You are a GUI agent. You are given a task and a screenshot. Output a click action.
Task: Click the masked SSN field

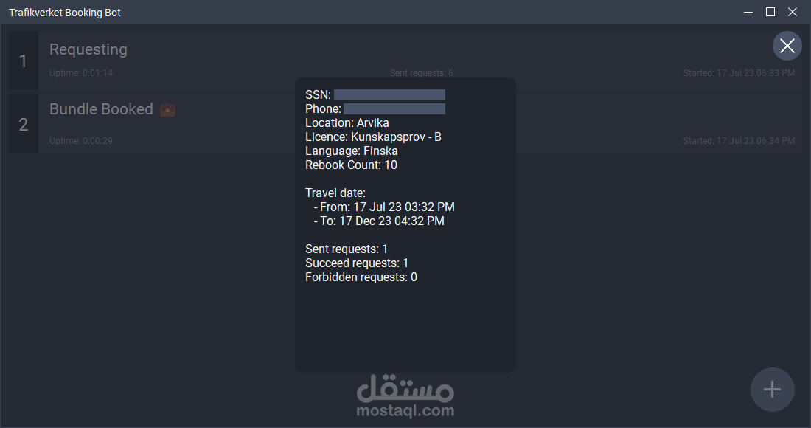389,94
